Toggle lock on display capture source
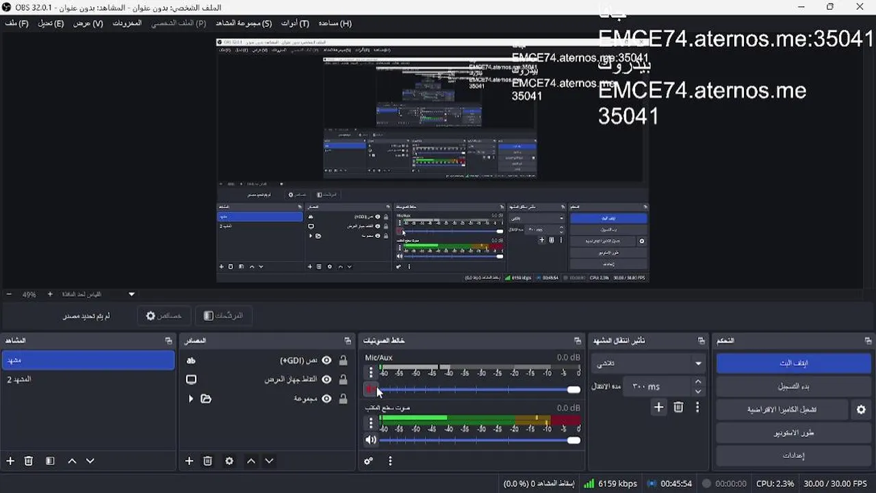Viewport: 876px width, 493px height. (x=343, y=379)
